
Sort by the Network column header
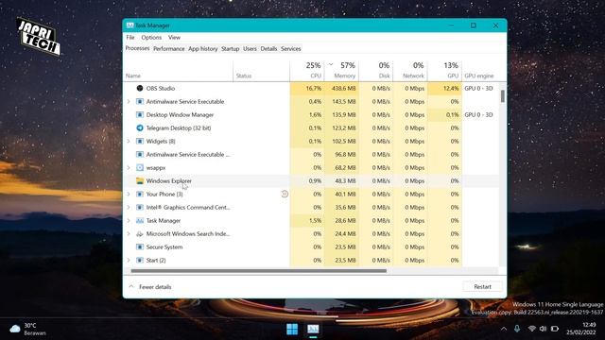pyautogui.click(x=410, y=70)
